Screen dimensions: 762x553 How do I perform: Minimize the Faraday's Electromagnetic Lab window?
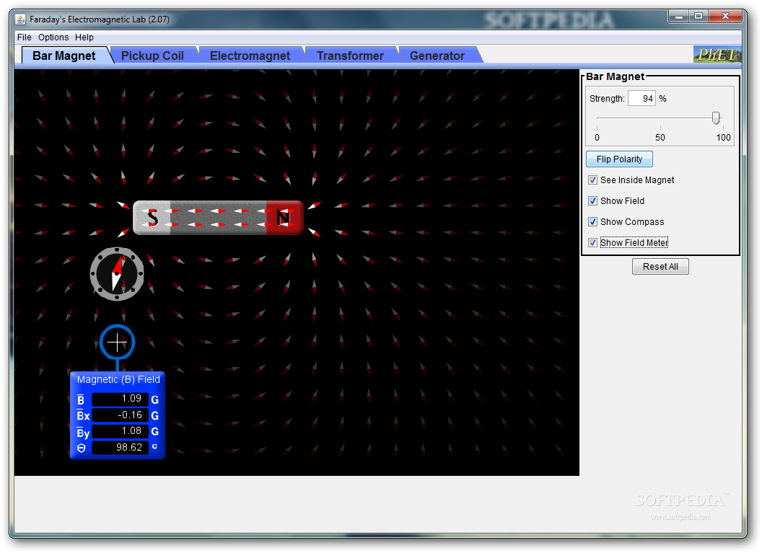click(x=678, y=17)
